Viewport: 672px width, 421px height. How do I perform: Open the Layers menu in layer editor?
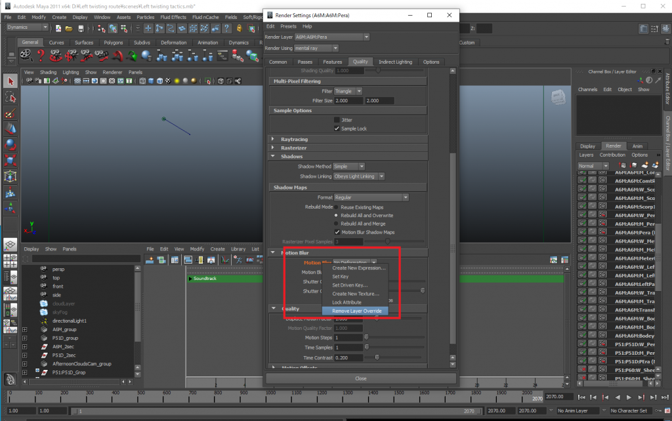coord(586,155)
